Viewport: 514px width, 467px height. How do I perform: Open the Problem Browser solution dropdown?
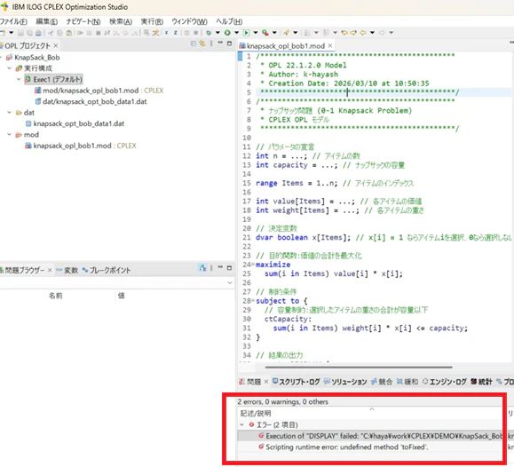click(230, 282)
